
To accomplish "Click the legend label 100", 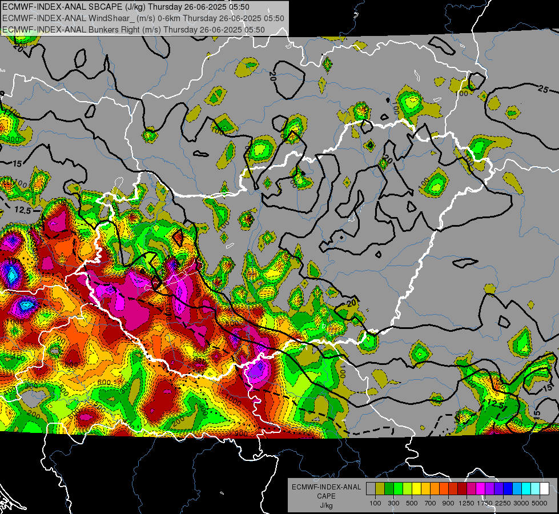I will click(375, 503).
